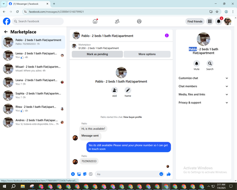Click the browser address bar URL

[56, 12]
